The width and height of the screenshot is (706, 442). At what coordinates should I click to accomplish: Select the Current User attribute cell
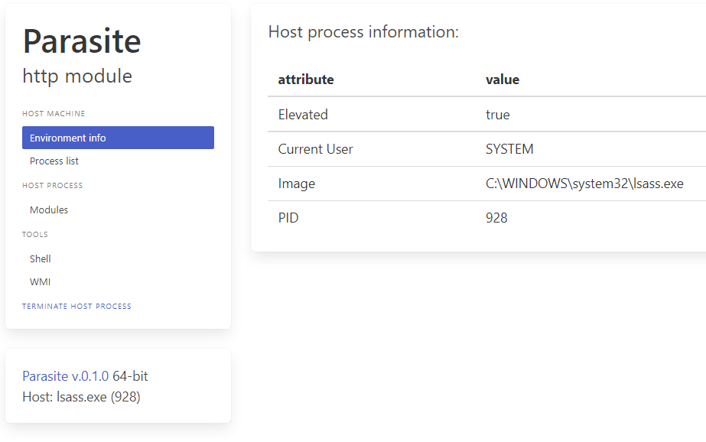tap(315, 149)
